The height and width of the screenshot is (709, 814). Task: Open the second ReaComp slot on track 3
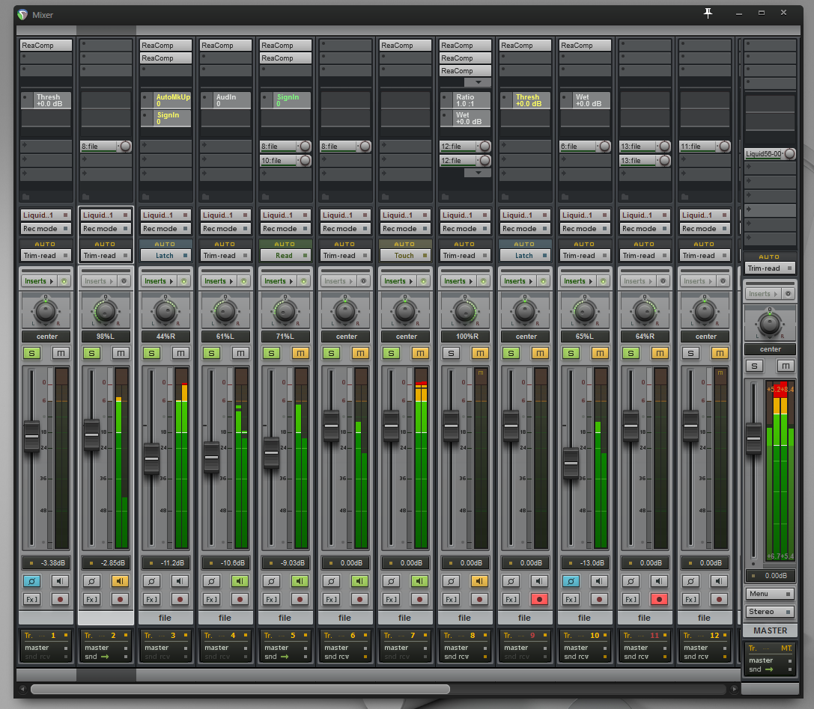tap(165, 58)
